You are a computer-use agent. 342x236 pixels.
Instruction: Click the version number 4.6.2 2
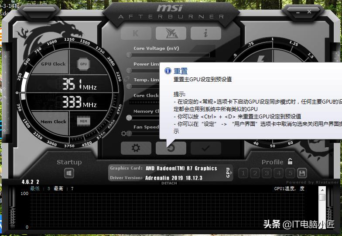click(31, 182)
